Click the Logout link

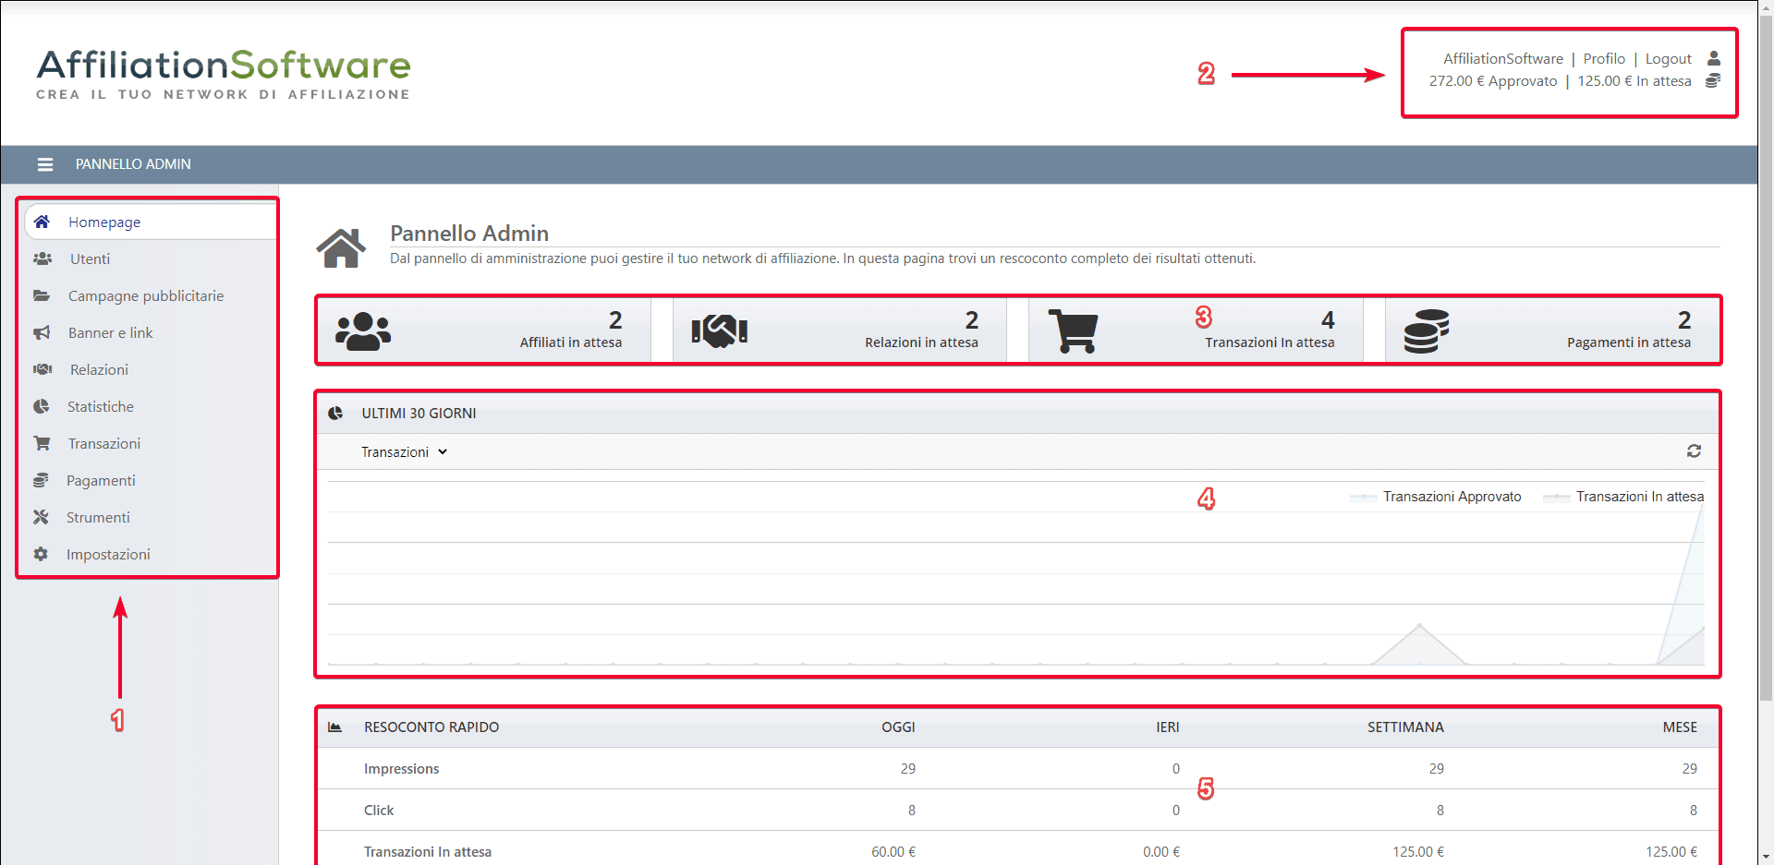pos(1668,59)
